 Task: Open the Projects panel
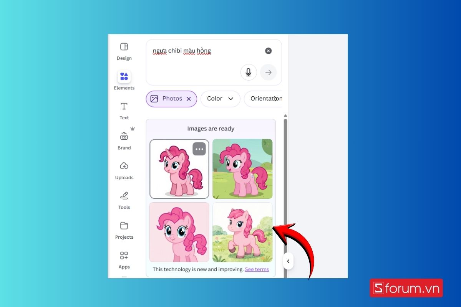[124, 229]
